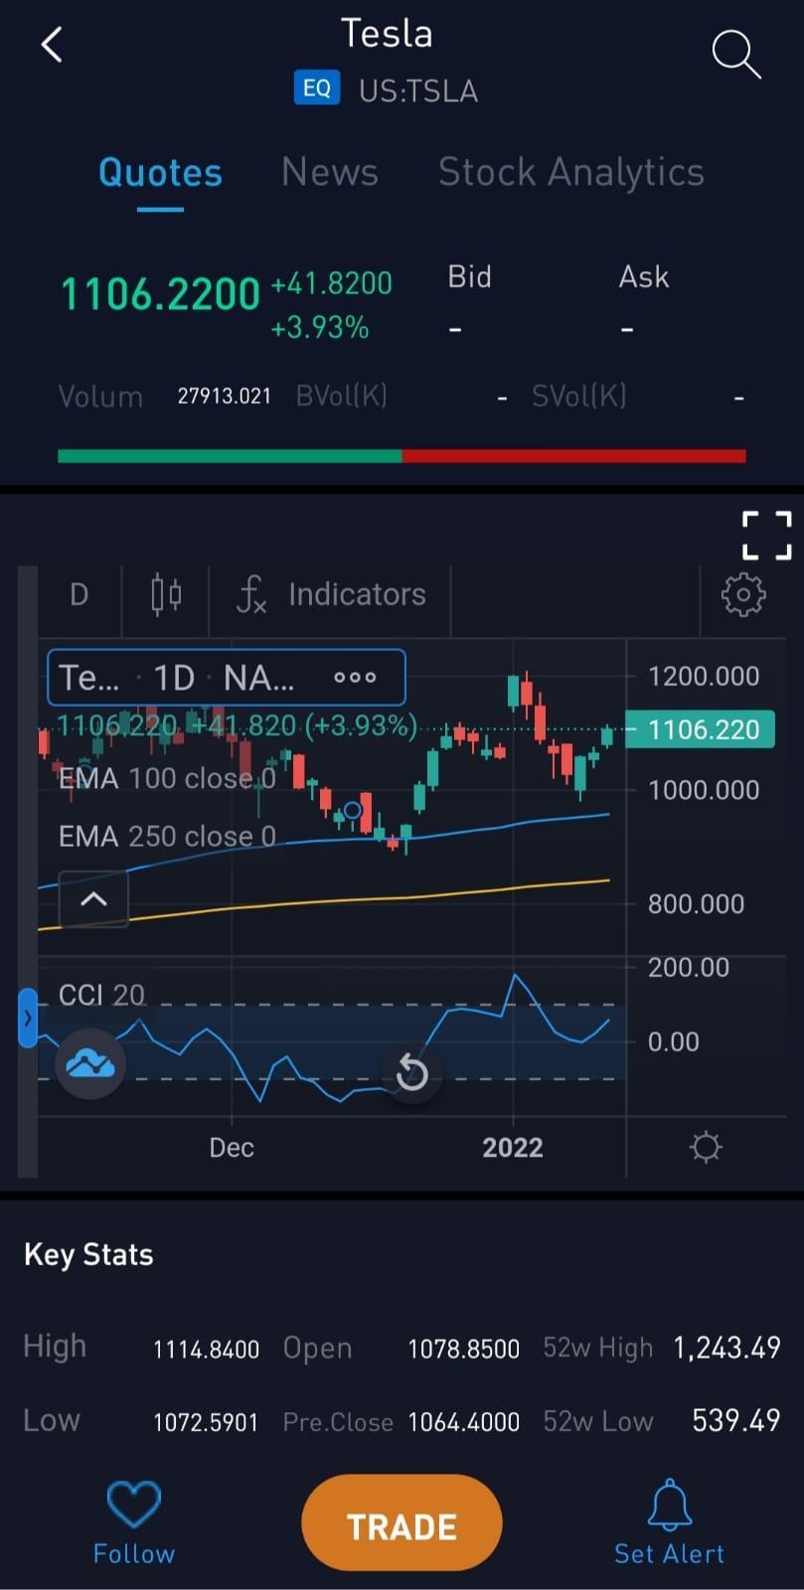Tap the red sell volume bar
The width and height of the screenshot is (804, 1590).
(574, 456)
